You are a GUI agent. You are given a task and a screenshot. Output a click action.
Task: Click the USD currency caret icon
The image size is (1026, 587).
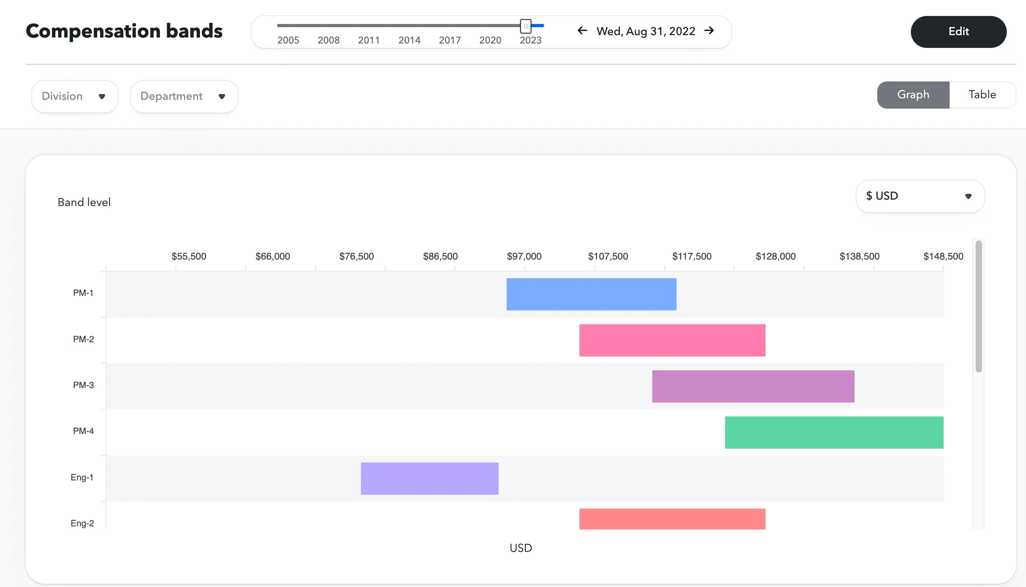(x=968, y=196)
